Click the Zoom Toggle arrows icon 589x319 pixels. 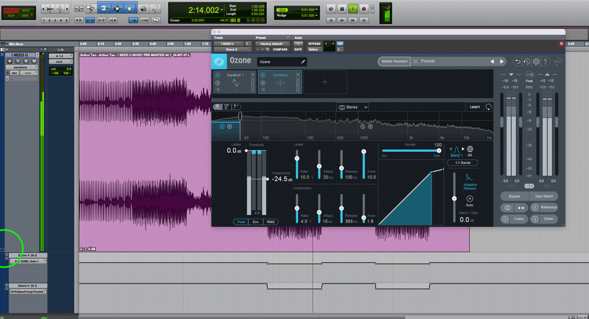79,9
